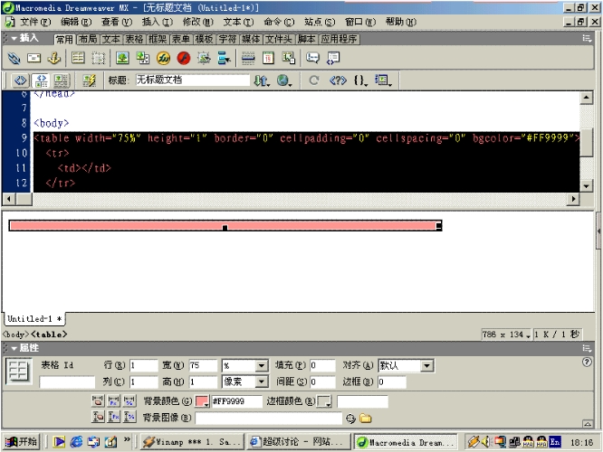Viewport: 603px width, 452px height.
Task: Collapse the 属性 properties panel
Action: pos(14,348)
